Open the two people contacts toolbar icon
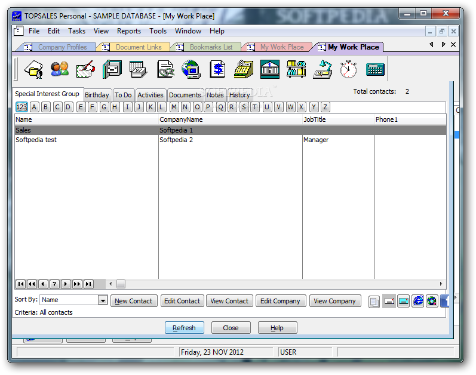This screenshot has width=476, height=375. tap(60, 69)
